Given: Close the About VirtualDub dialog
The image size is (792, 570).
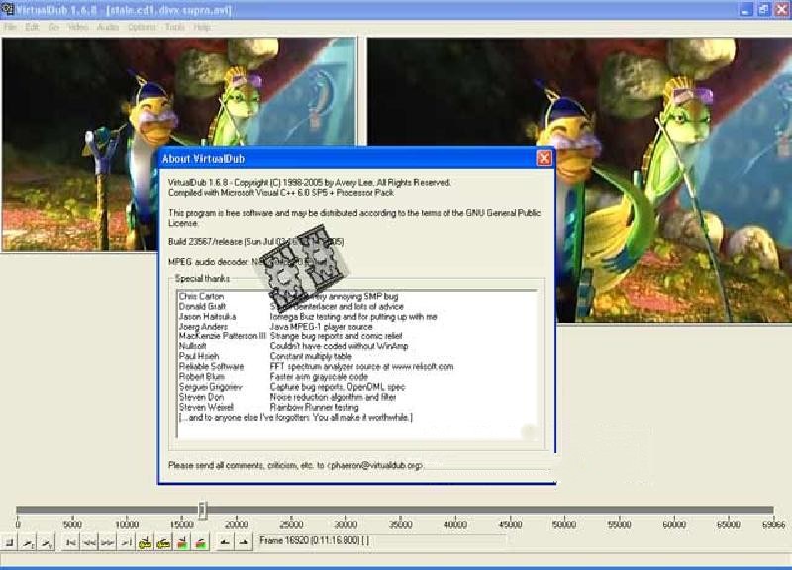Looking at the screenshot, I should (544, 158).
